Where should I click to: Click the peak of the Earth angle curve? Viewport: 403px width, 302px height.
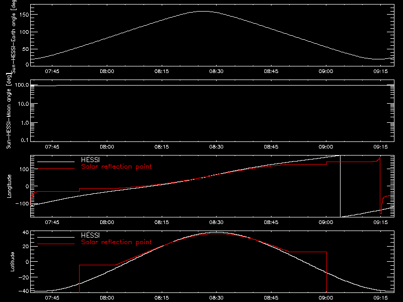[203, 11]
